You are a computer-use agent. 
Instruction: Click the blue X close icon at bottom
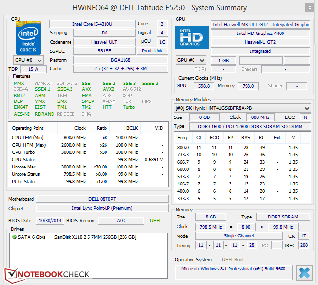[304, 273]
